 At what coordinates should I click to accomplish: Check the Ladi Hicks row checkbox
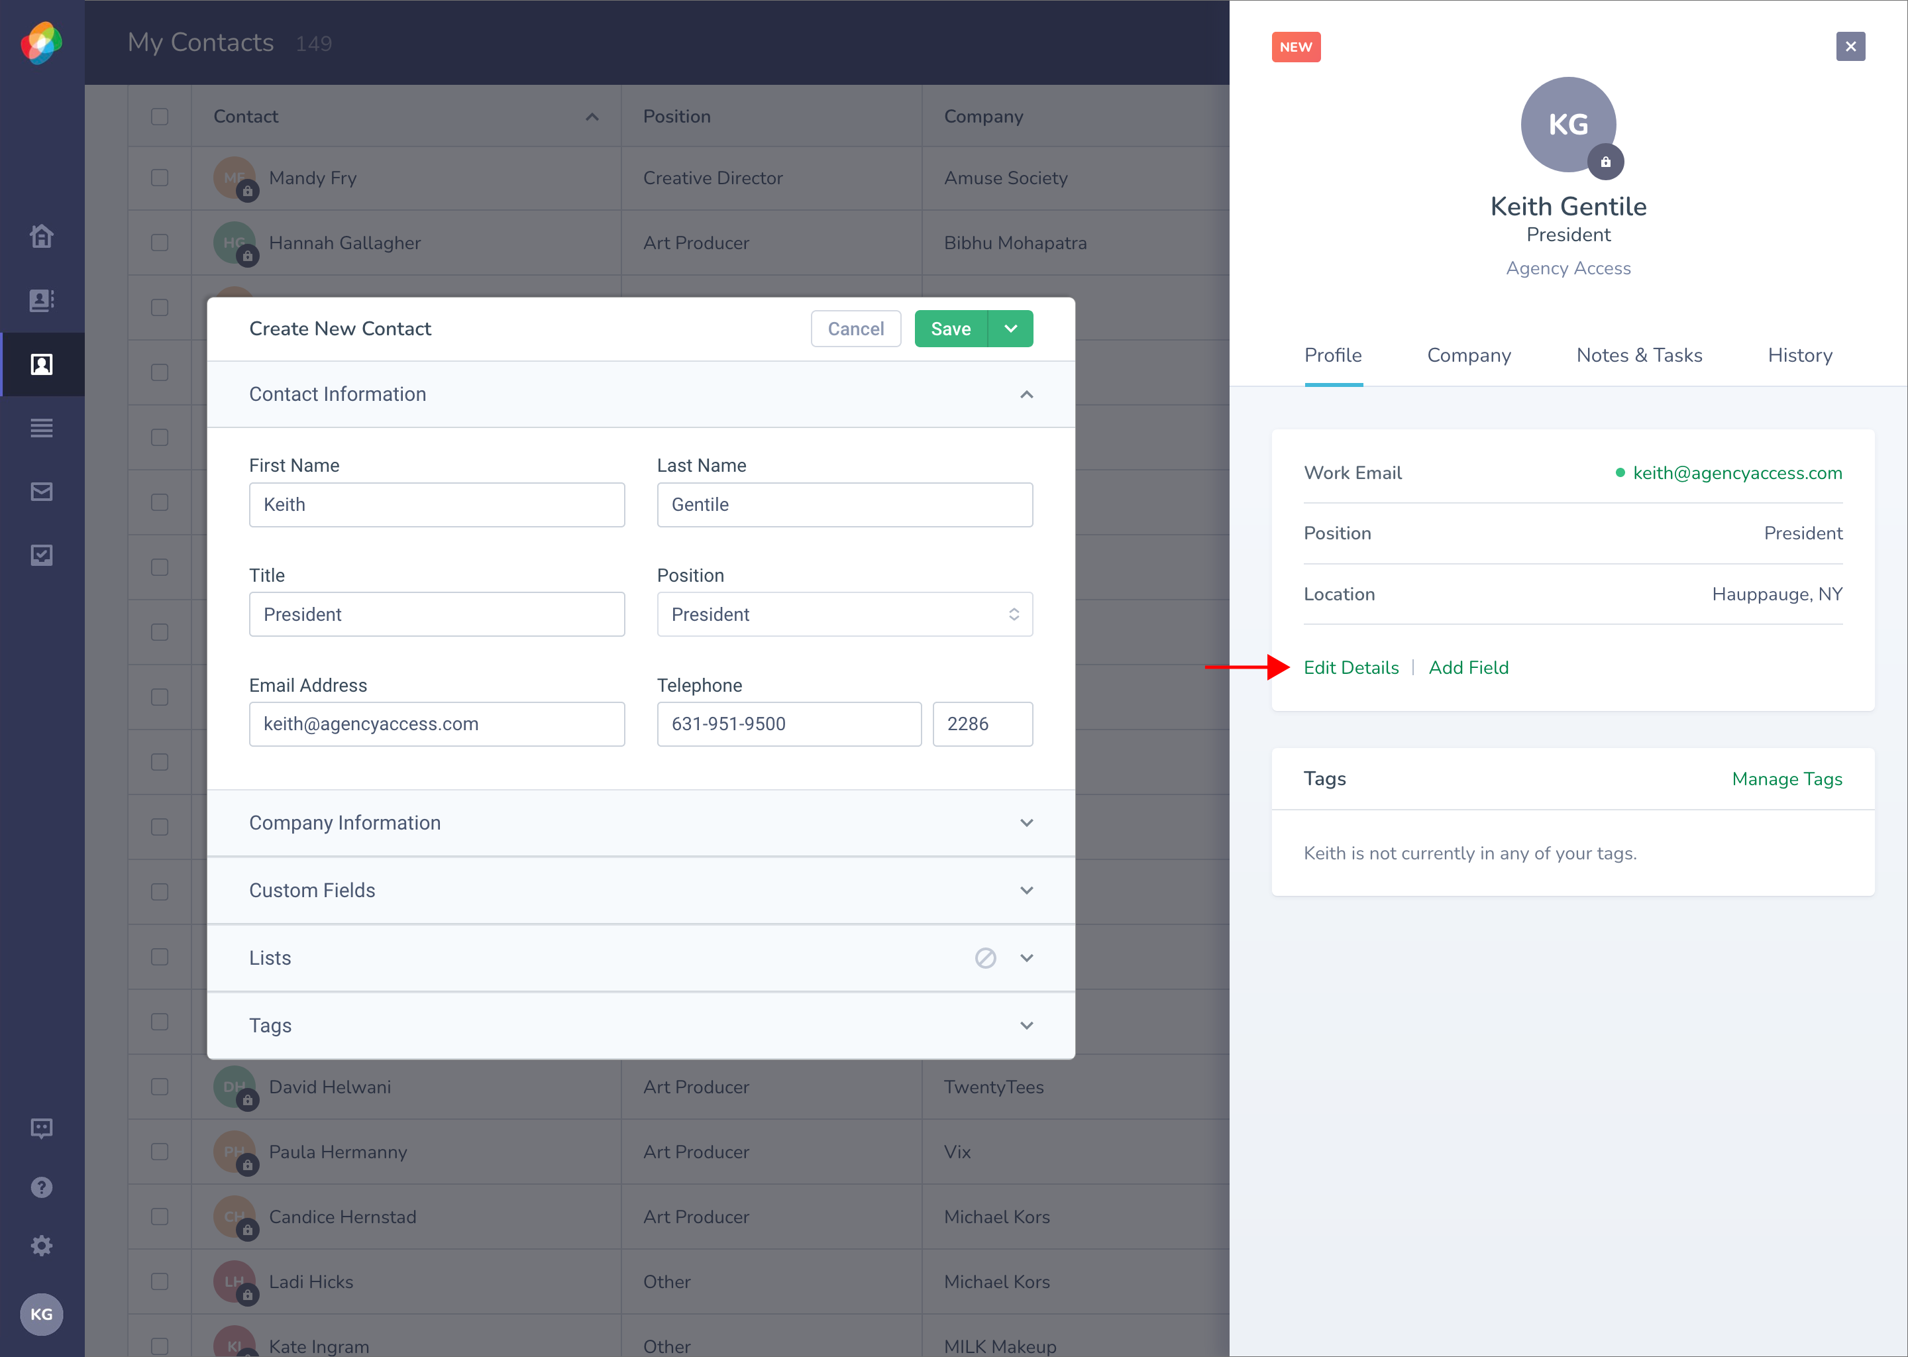click(x=160, y=1282)
